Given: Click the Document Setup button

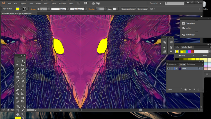Looking at the screenshot, I should [x=128, y=9].
